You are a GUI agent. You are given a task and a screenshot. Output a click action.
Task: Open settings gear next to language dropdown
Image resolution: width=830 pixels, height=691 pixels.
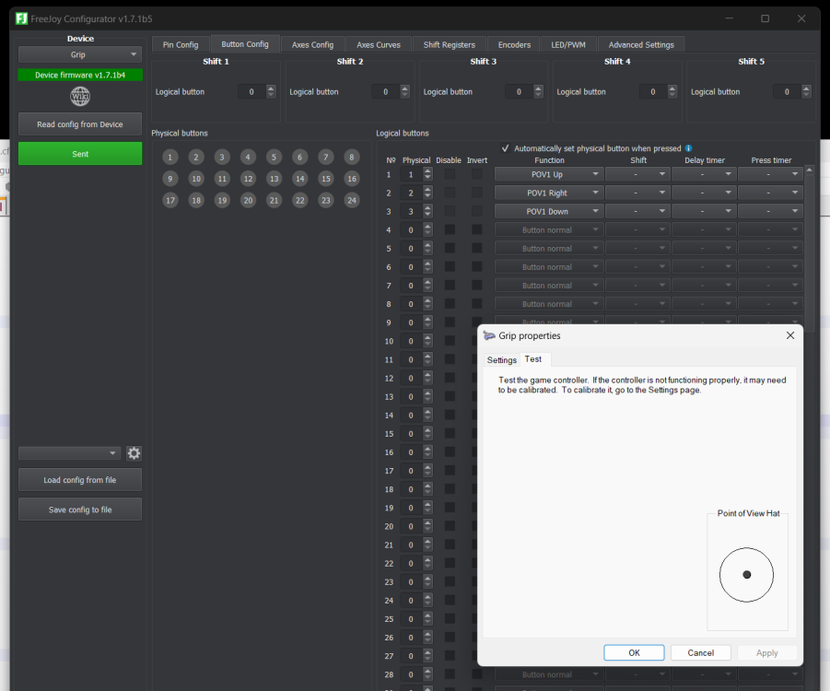point(134,453)
